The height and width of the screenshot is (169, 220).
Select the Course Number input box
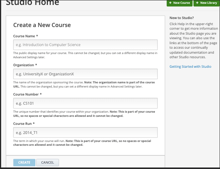pos(85,103)
